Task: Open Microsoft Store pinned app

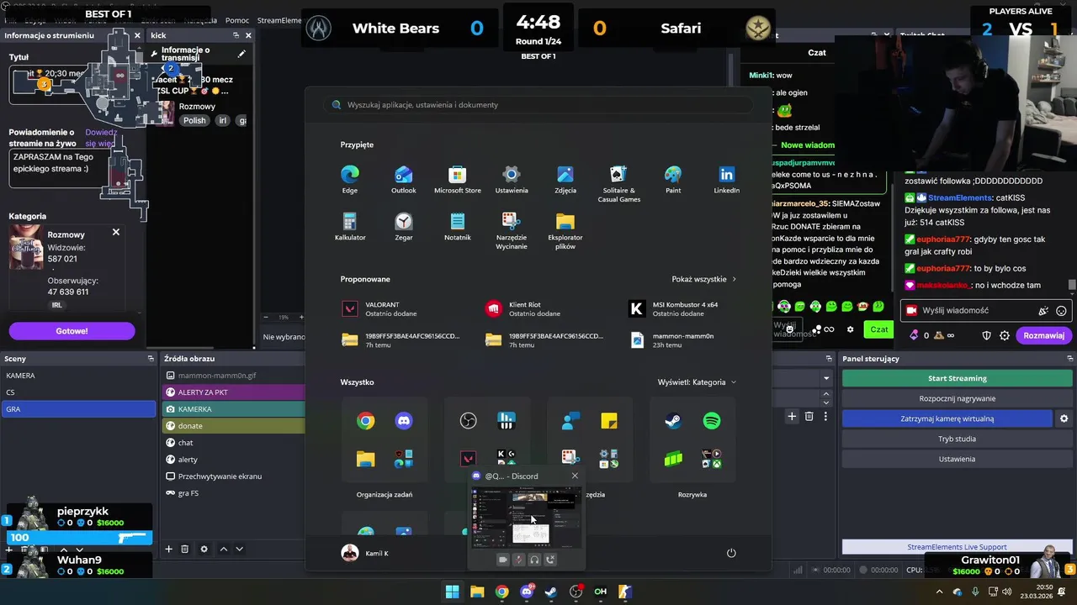Action: click(458, 180)
